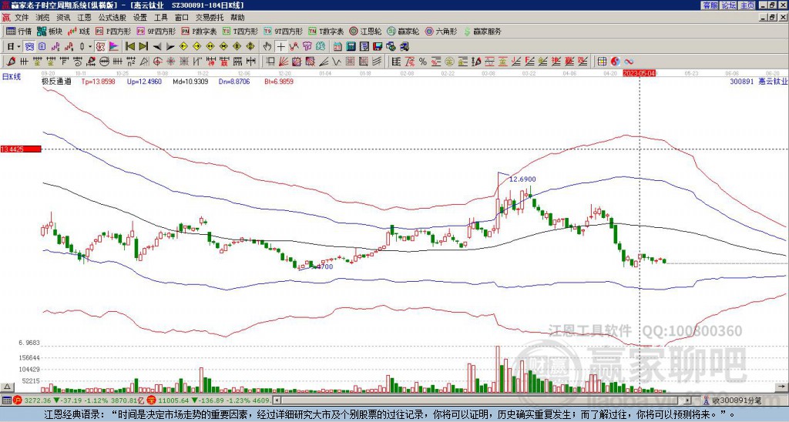Open the 板块 sector view
Viewport: 789px width, 422px height.
click(x=49, y=31)
